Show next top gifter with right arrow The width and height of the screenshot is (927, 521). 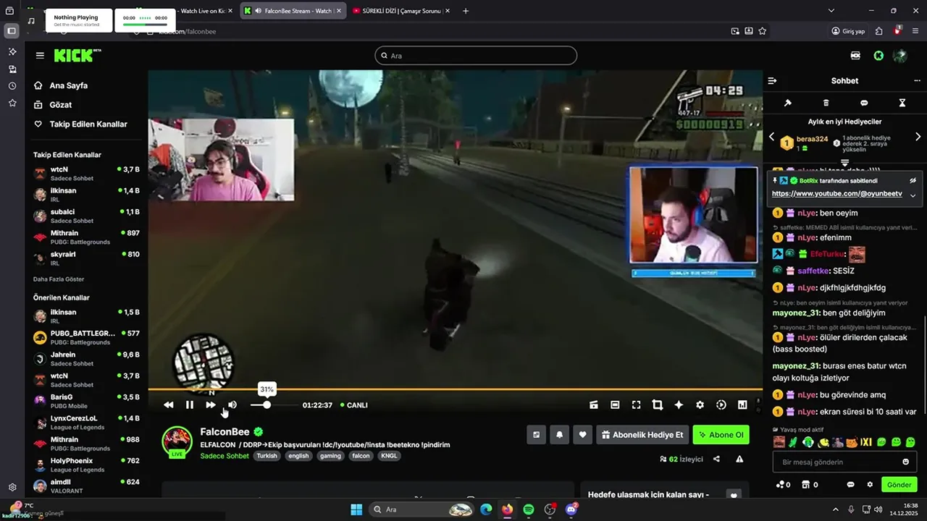click(918, 137)
